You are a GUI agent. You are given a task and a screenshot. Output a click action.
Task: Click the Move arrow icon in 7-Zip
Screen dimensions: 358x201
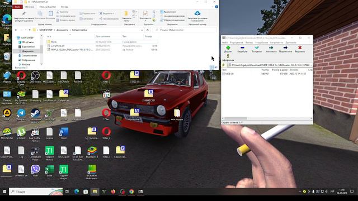point(285,47)
